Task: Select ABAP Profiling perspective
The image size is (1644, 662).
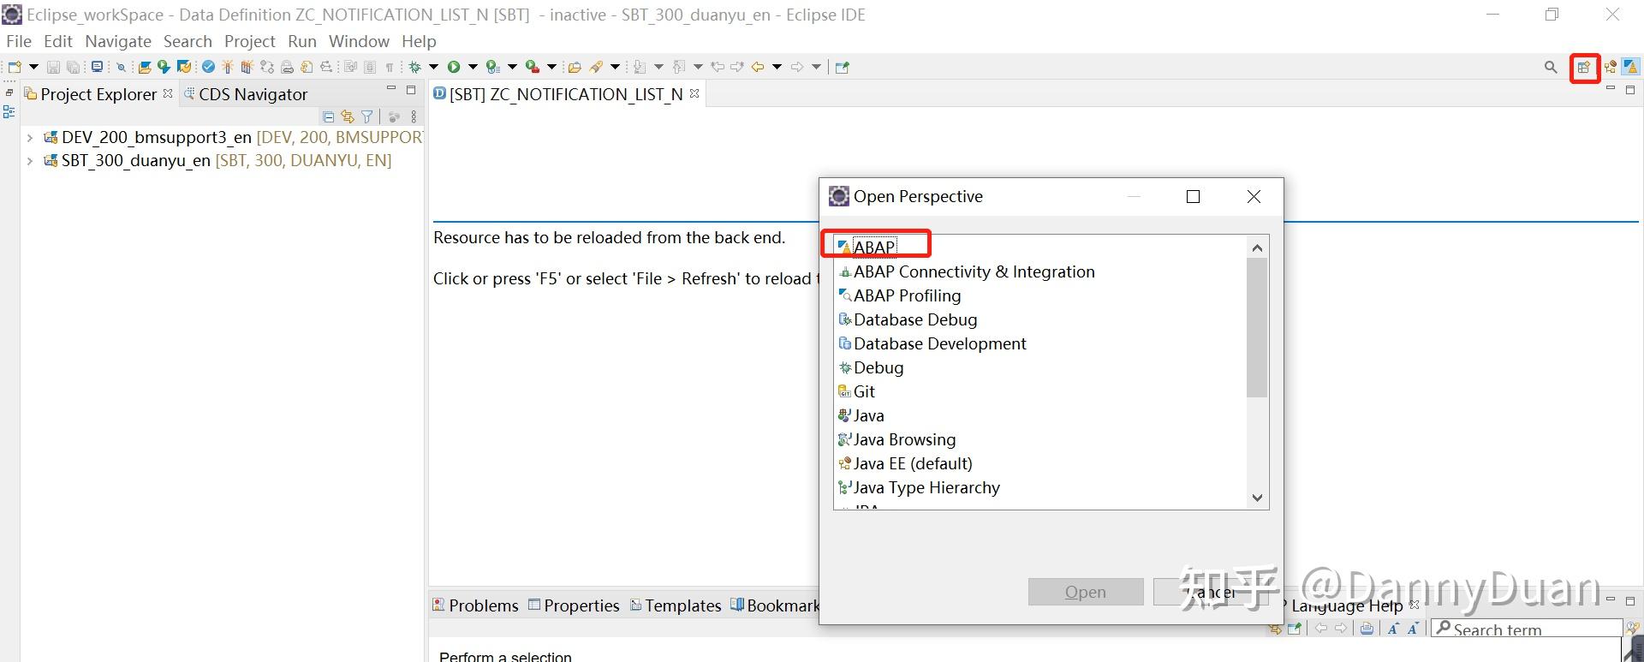Action: click(899, 295)
